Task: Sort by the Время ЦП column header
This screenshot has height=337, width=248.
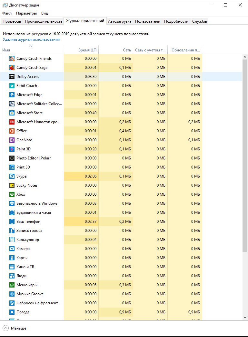Action: pos(81,50)
